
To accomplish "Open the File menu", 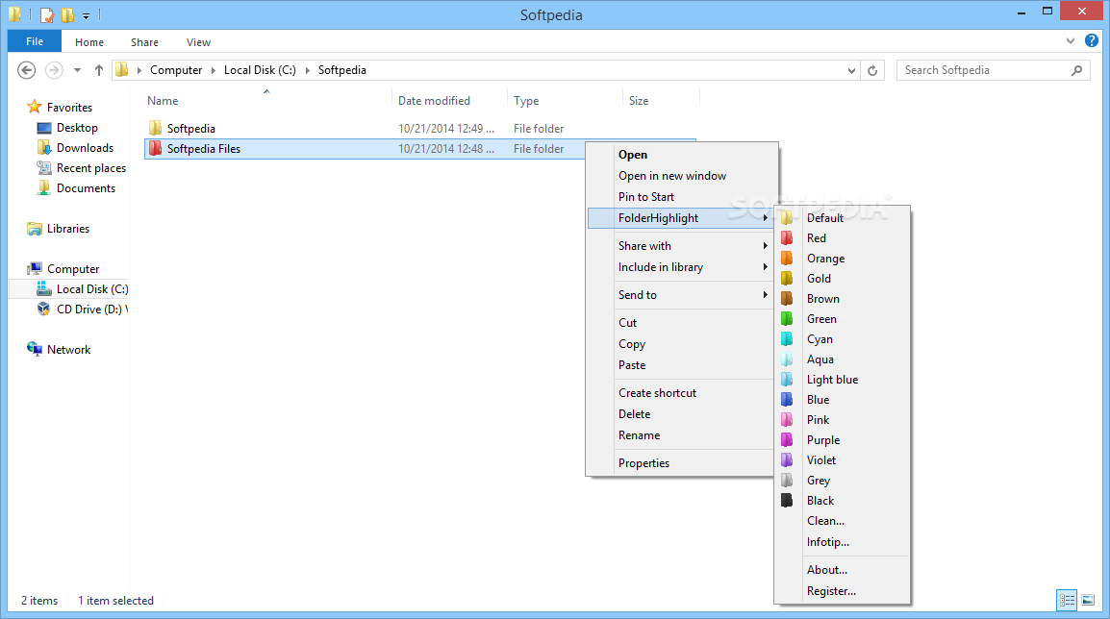I will click(x=34, y=41).
